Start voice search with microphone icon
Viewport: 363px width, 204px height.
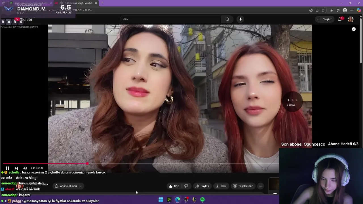[240, 19]
